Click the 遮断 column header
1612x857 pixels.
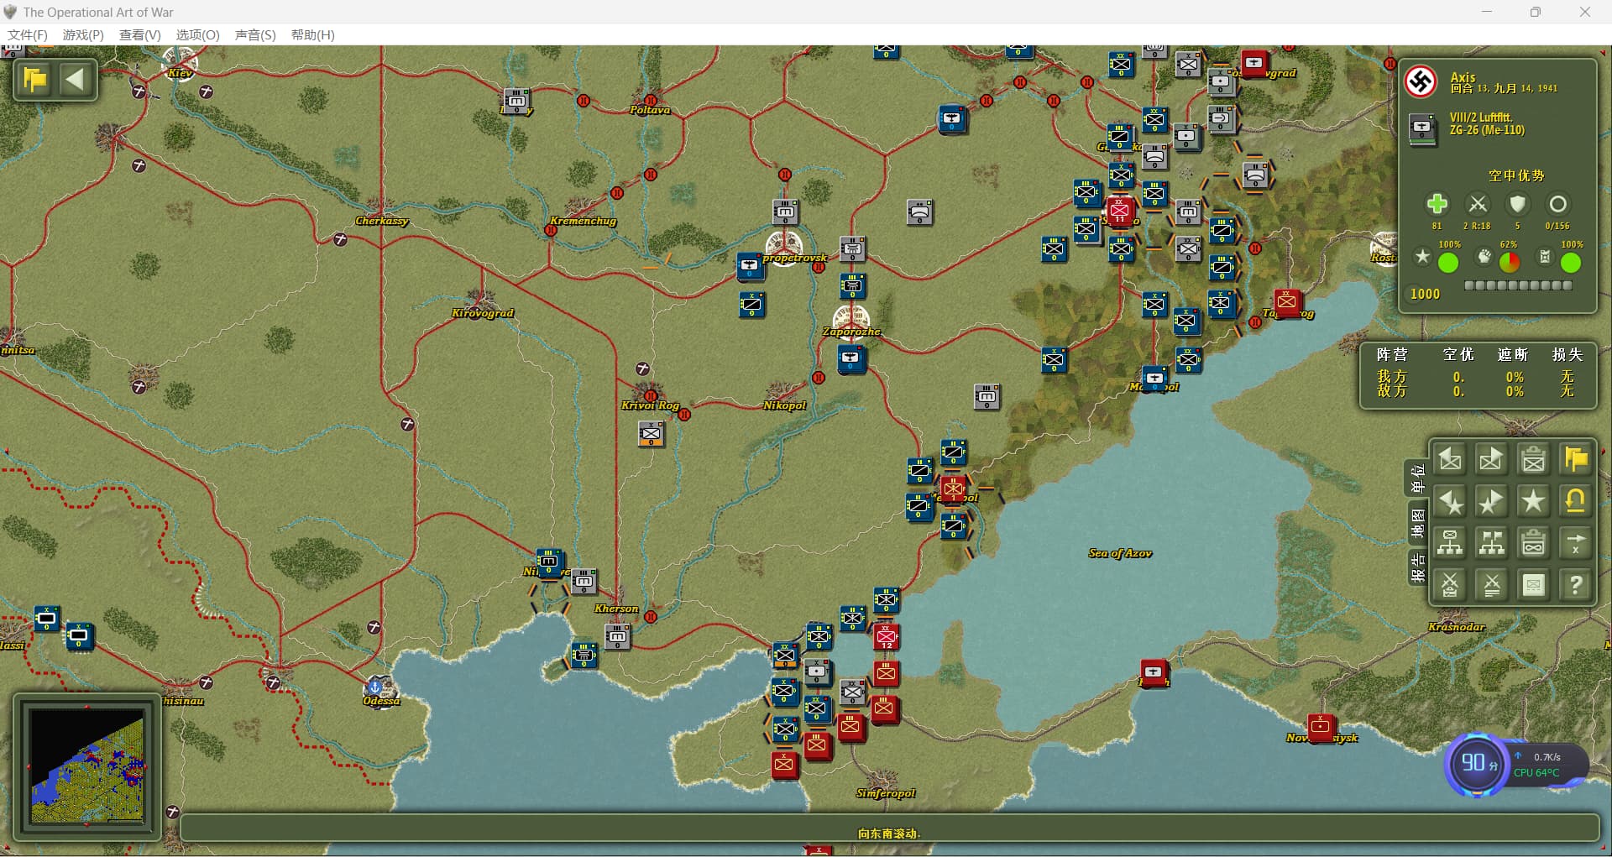(x=1513, y=354)
